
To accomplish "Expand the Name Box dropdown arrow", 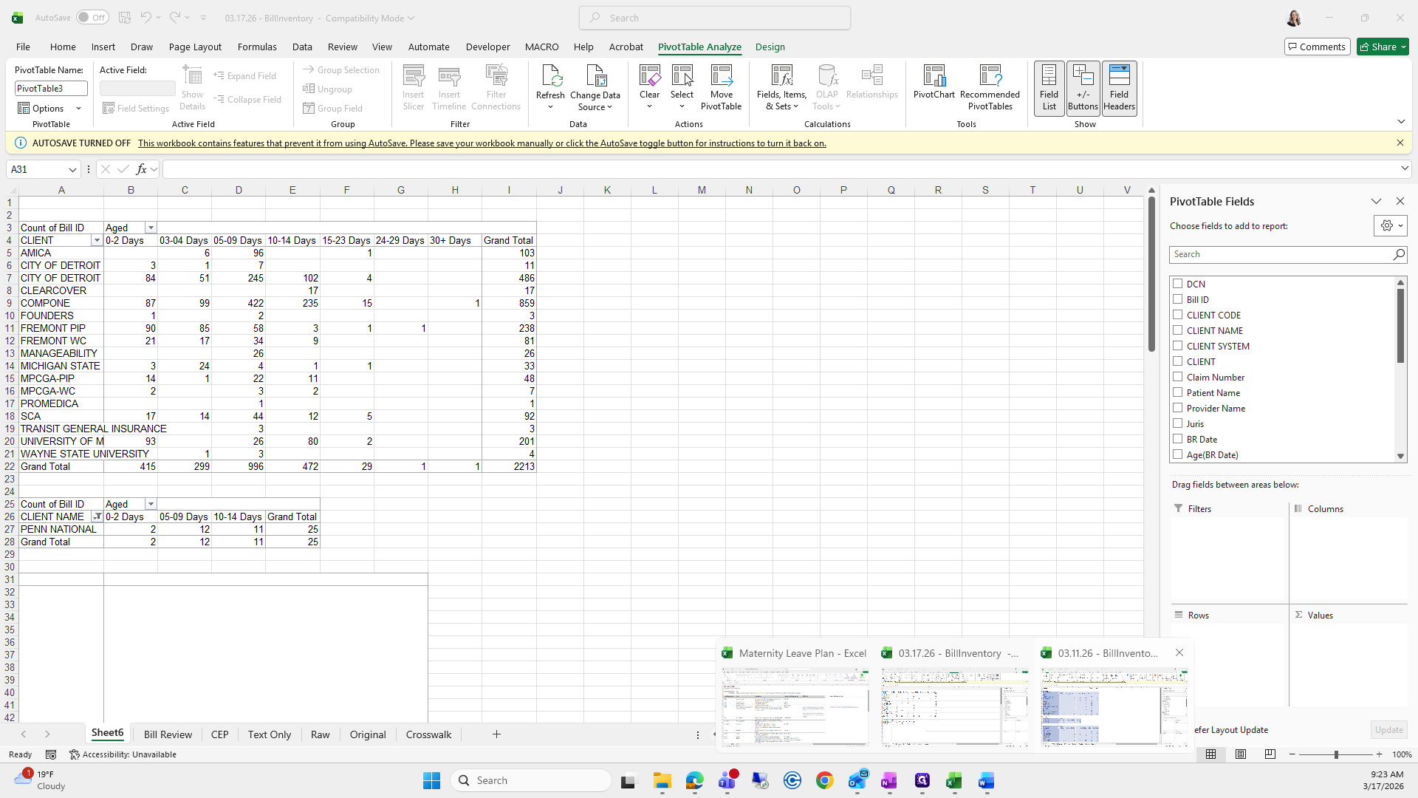I will coord(72,169).
